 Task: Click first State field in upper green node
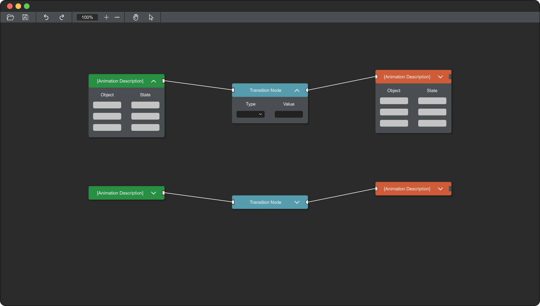coord(145,105)
